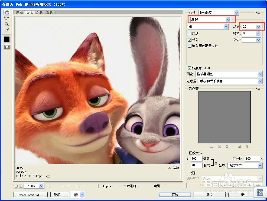Screen dimensions: 267x201
Task: Select the Eyedropper tool
Action: pos(7,30)
